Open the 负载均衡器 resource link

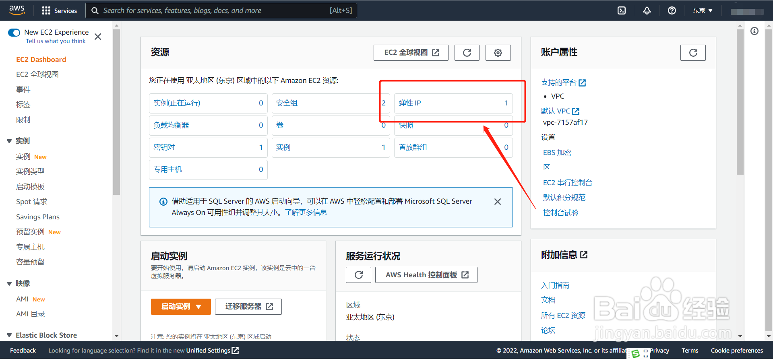point(171,125)
